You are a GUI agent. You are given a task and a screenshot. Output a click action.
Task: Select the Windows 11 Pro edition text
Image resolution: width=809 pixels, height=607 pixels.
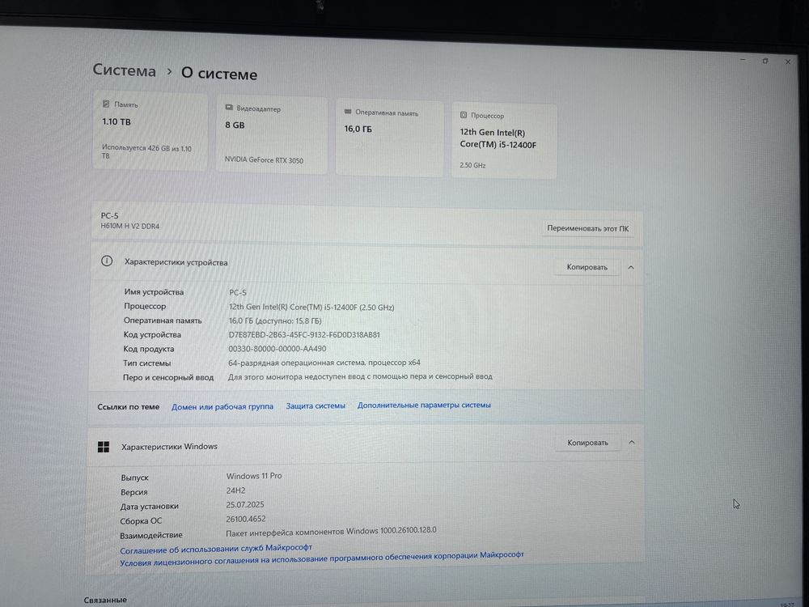point(254,476)
